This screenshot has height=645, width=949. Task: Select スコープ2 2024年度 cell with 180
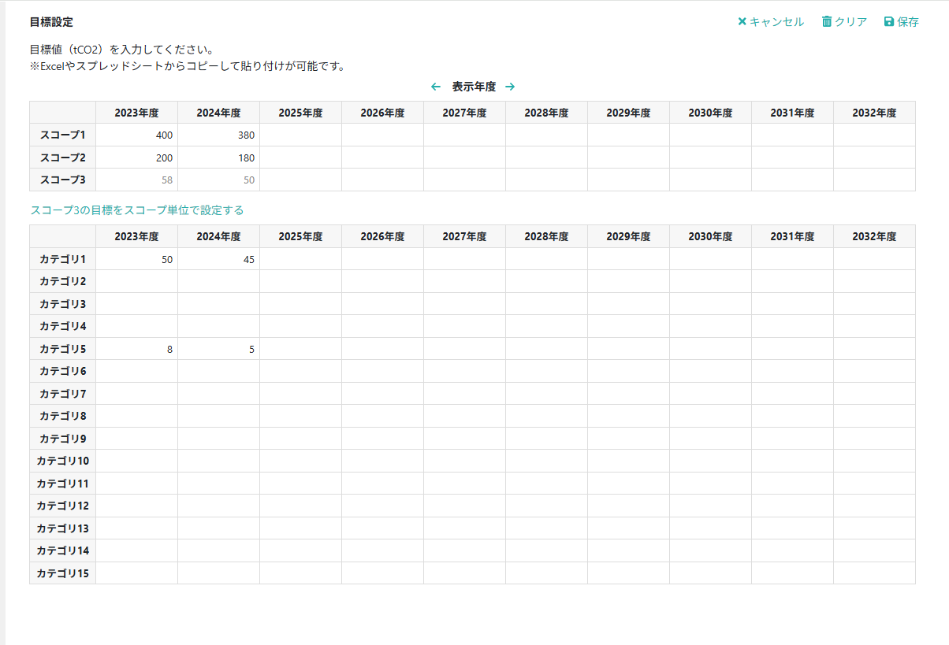[x=219, y=158]
